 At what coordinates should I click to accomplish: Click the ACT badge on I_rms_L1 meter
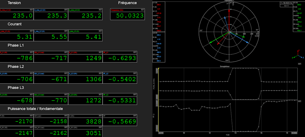tap(31, 31)
